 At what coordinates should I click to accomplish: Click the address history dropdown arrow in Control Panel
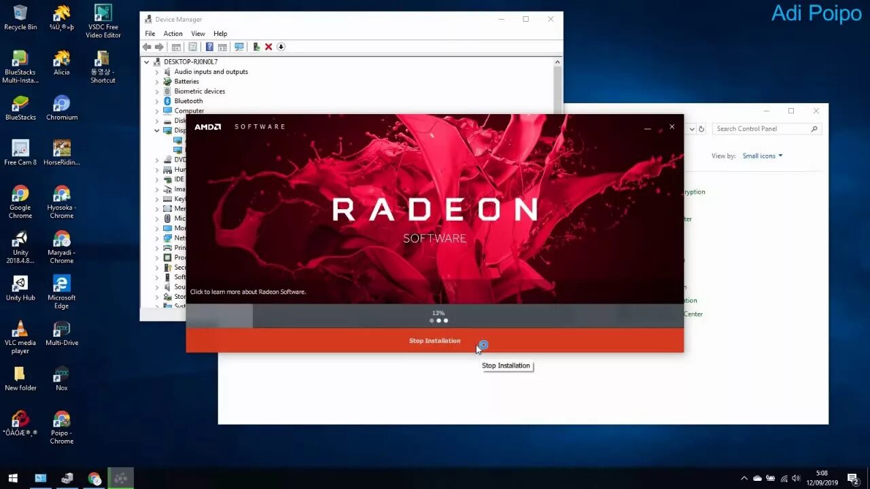692,129
